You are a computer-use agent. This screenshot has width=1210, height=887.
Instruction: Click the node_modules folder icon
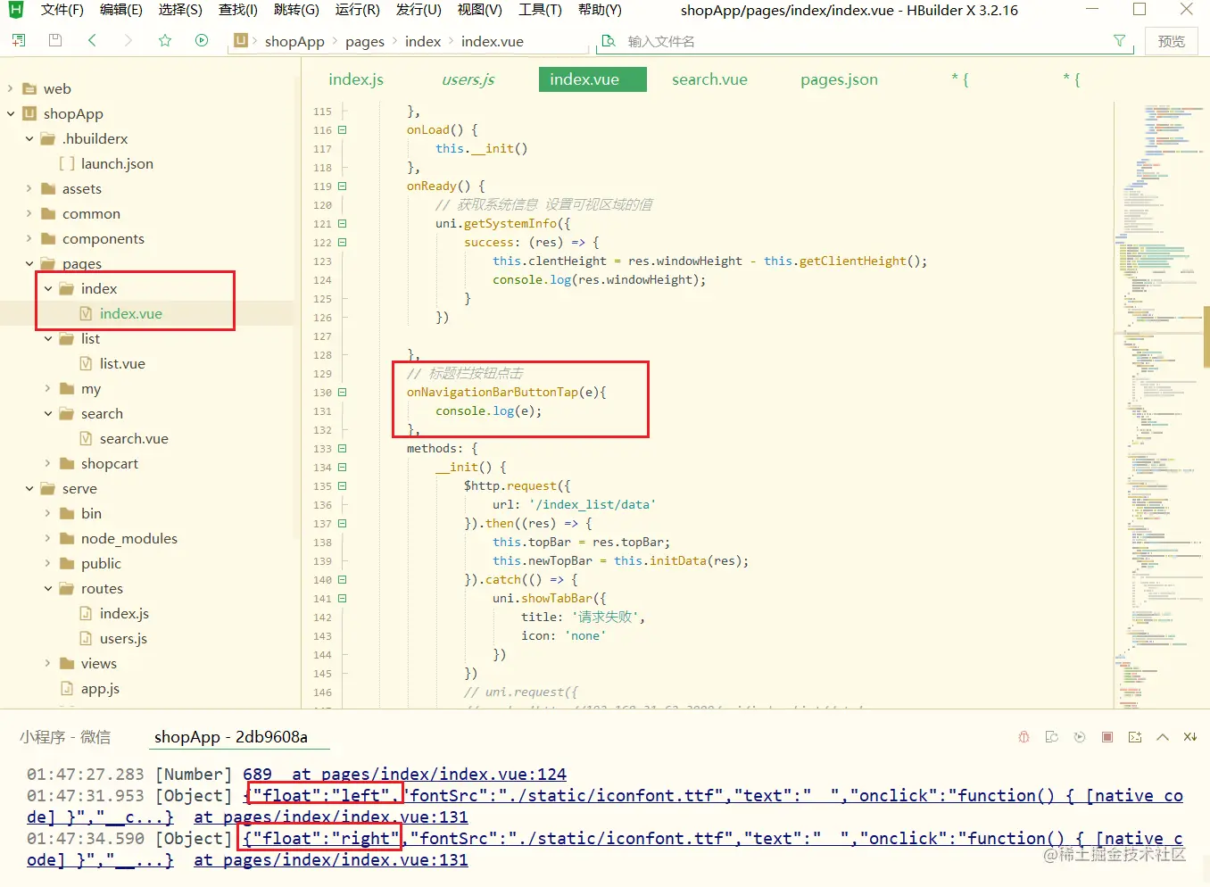67,538
